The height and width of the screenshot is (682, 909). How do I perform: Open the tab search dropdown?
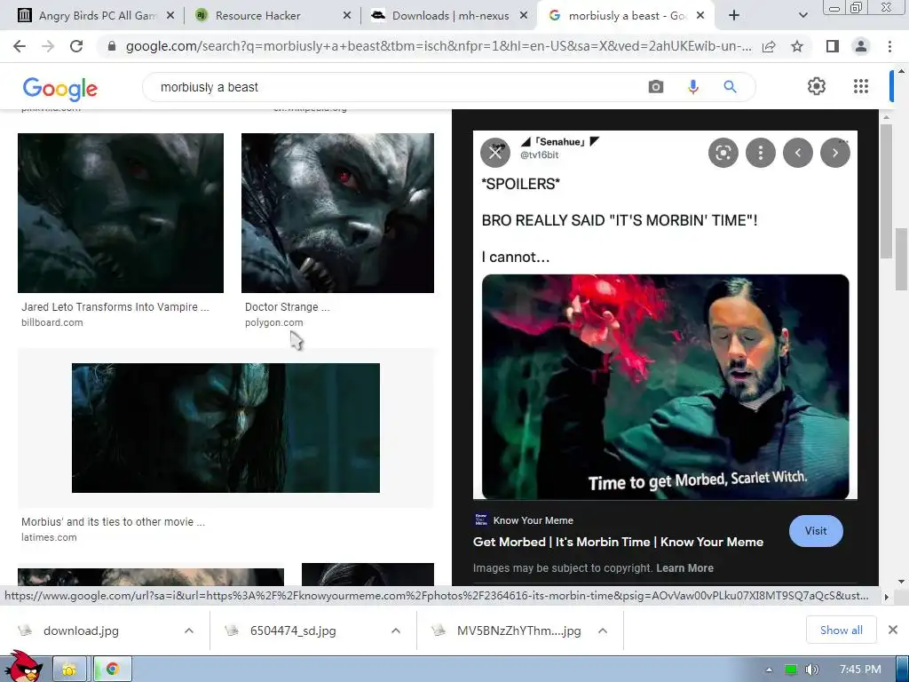802,16
